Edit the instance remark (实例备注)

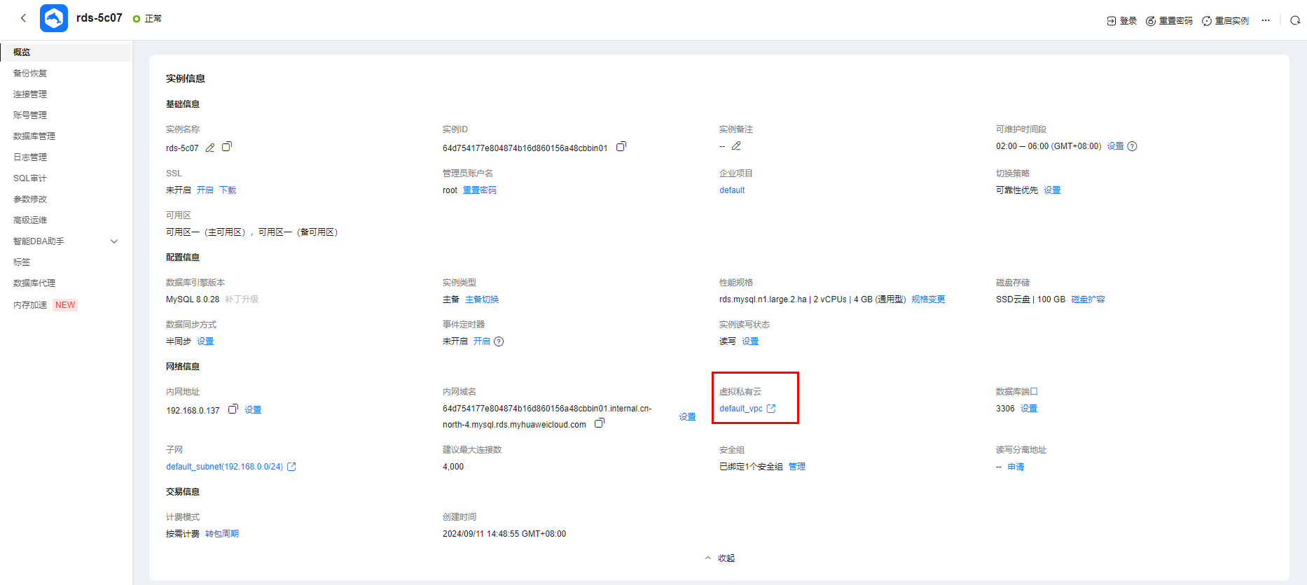click(x=736, y=146)
